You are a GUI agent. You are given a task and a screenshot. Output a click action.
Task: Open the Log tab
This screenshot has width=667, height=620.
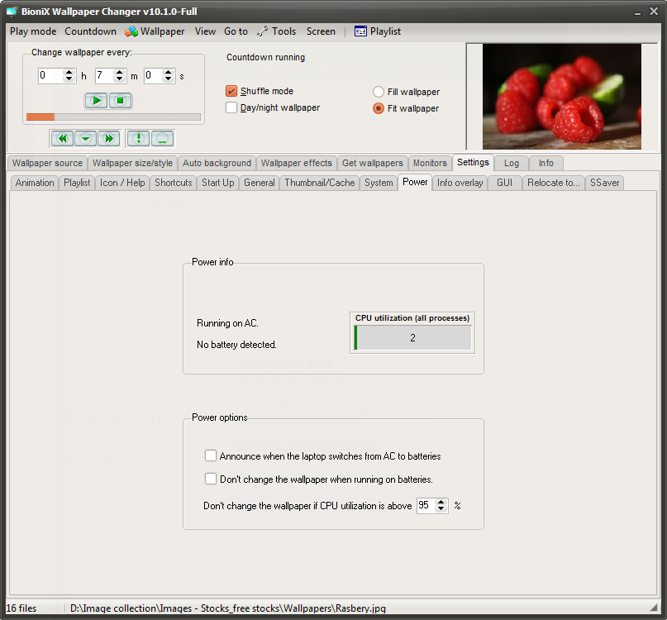point(512,164)
